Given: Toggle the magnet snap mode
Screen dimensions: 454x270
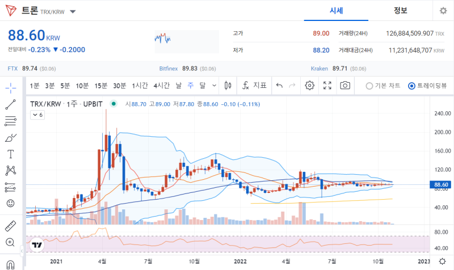Looking at the screenshot, I should pyautogui.click(x=10, y=265).
